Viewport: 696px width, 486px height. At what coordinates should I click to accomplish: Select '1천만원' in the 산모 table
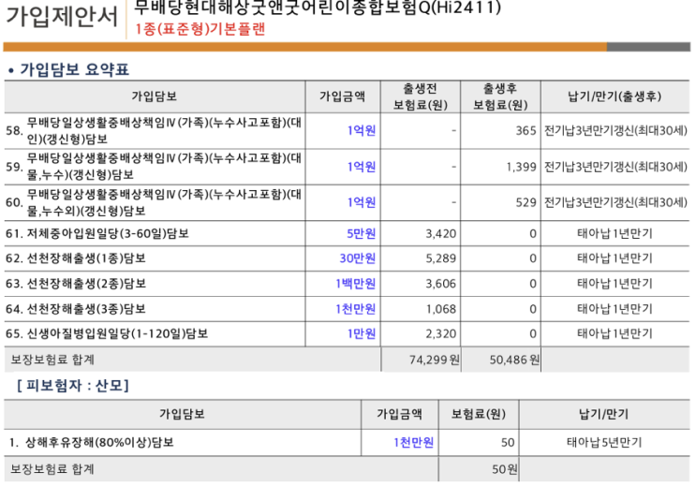point(413,443)
